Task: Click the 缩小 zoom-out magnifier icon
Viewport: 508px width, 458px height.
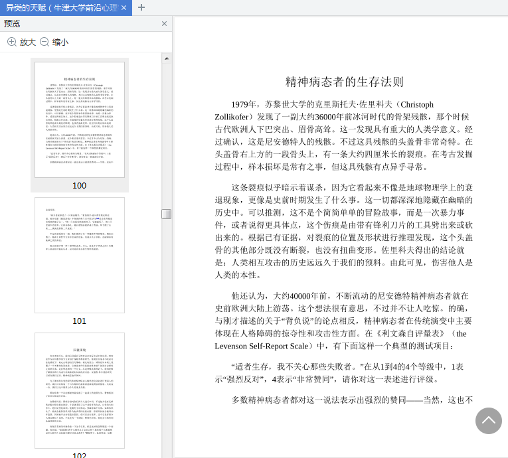Action: (x=44, y=42)
